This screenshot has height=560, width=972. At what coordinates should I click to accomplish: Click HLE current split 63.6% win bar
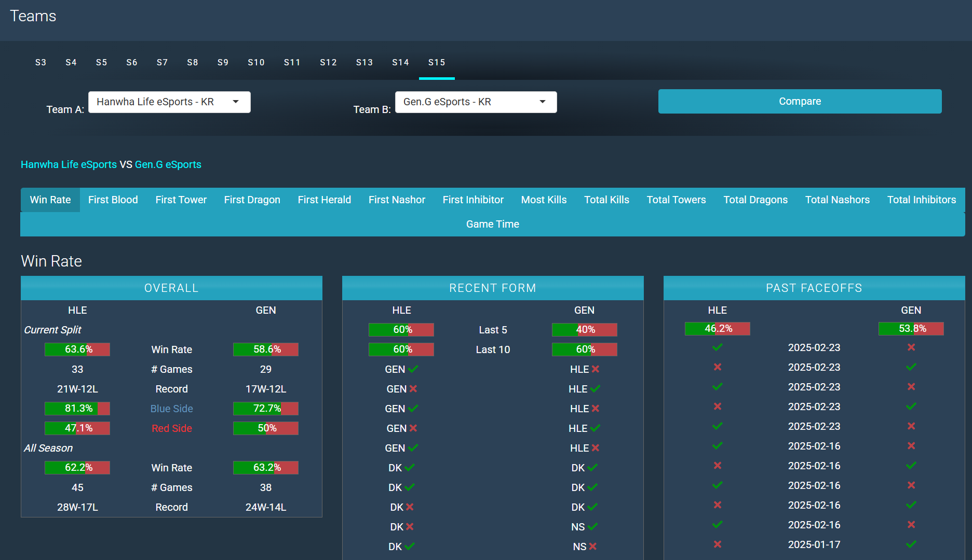coord(77,349)
